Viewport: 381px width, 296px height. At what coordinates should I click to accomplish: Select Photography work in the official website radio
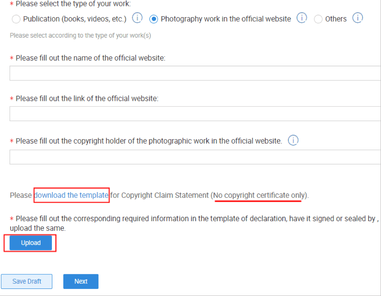coord(154,19)
